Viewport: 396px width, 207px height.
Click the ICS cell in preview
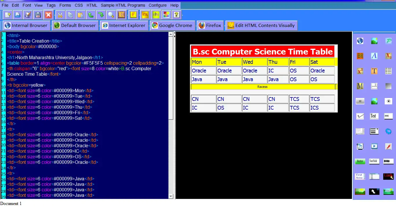[322, 108]
